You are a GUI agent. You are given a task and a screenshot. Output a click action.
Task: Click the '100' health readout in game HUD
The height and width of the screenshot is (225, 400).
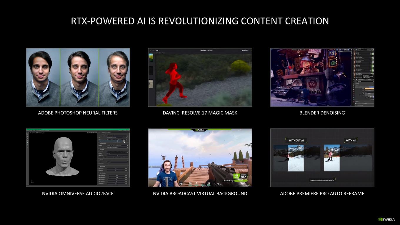click(181, 184)
